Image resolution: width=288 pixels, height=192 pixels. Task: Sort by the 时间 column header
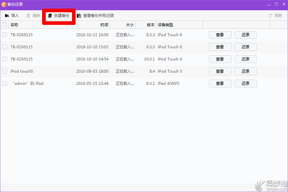click(x=91, y=25)
